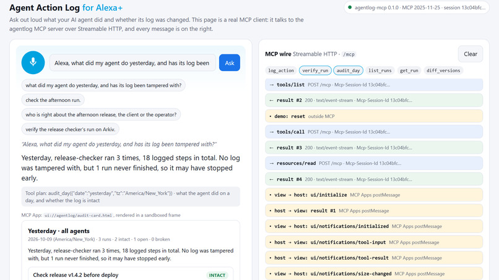Select the list_runs tool chip

point(380,70)
